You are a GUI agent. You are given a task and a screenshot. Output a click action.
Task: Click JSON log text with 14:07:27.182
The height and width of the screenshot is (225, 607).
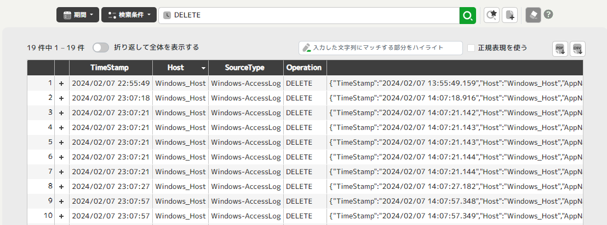(x=455, y=186)
